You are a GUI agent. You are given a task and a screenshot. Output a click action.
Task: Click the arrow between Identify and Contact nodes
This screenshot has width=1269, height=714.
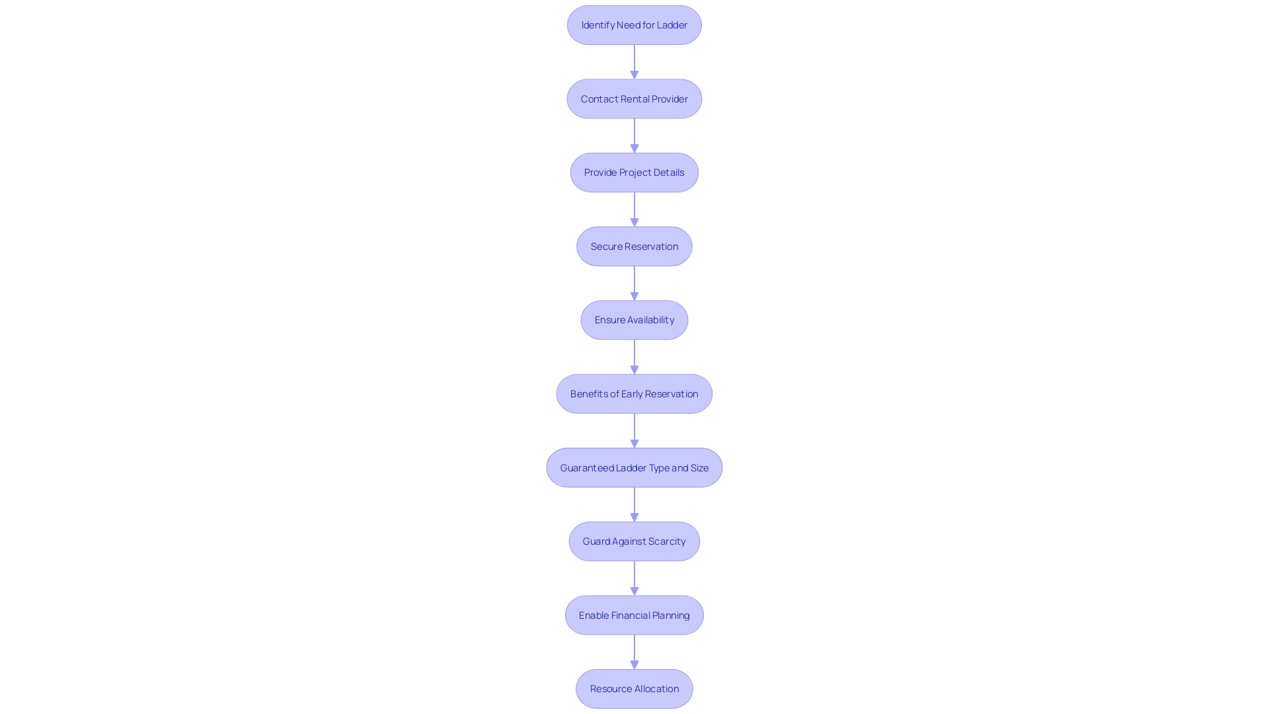634,61
